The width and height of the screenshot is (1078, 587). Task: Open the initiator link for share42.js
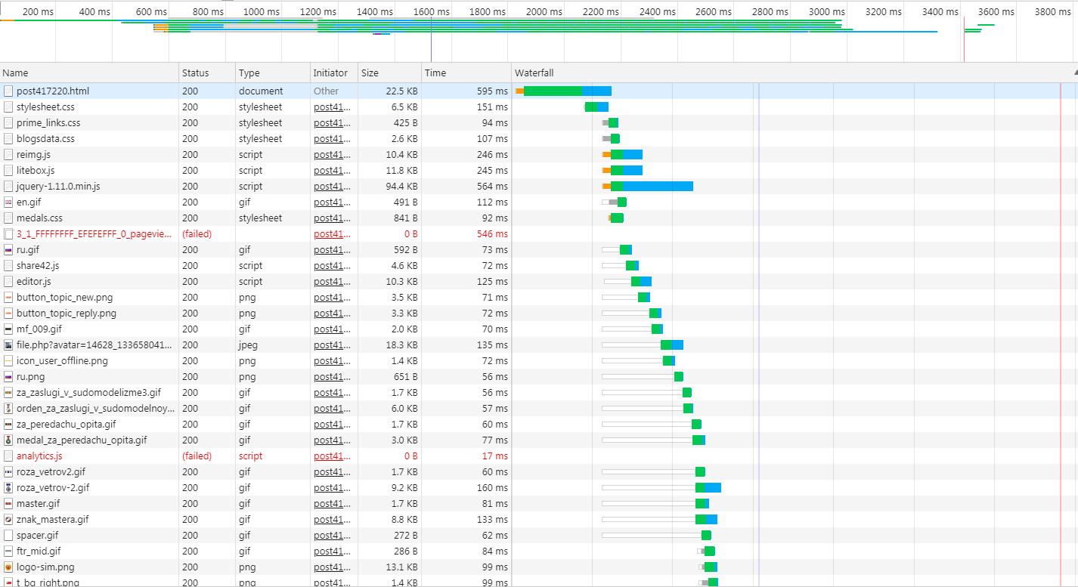click(x=332, y=265)
